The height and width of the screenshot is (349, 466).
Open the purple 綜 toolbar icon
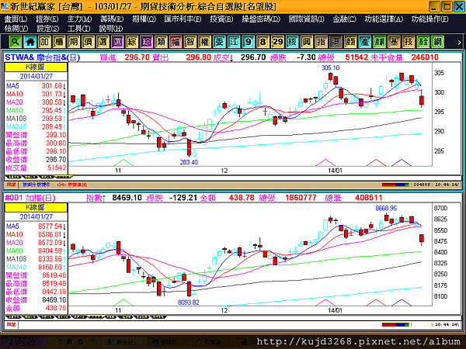pyautogui.click(x=146, y=42)
